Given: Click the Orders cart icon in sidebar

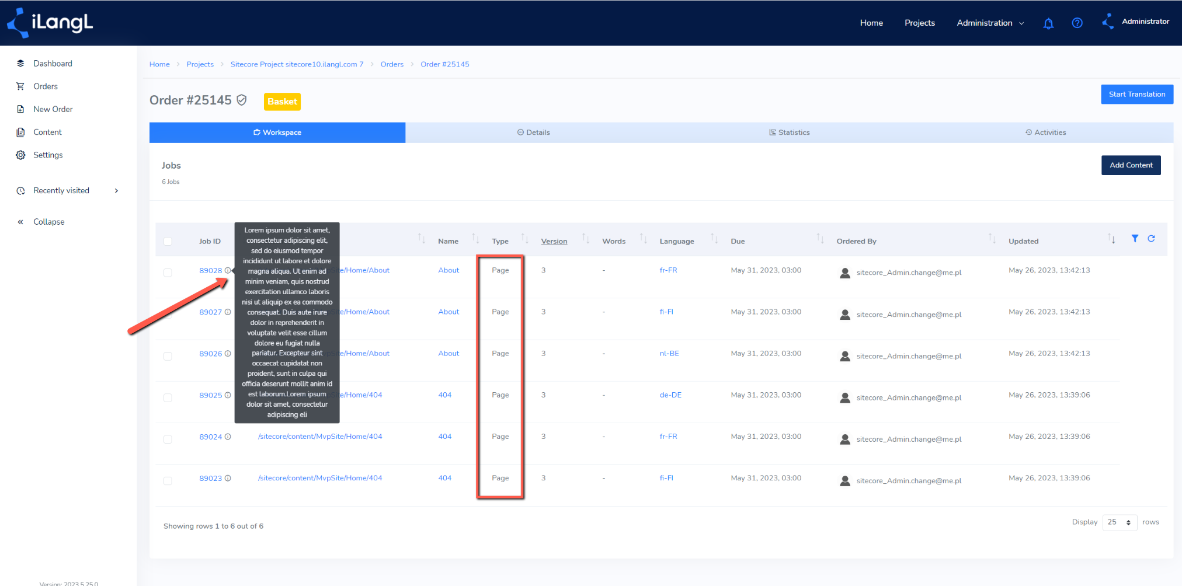Looking at the screenshot, I should tap(20, 86).
